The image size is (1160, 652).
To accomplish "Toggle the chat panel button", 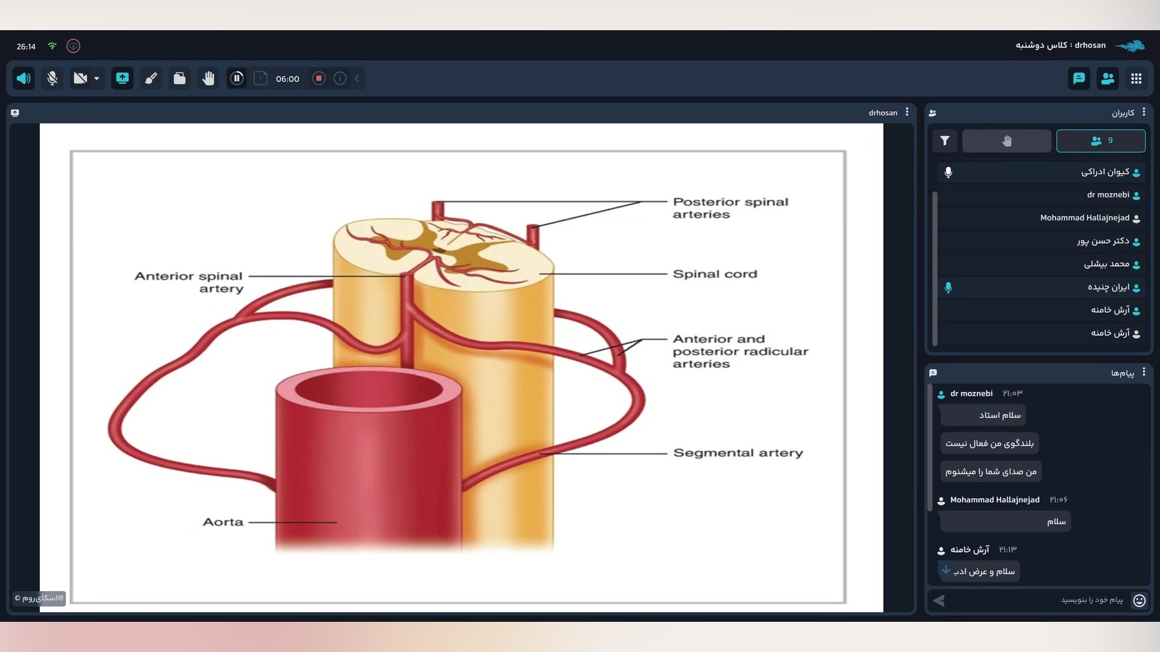I will click(1079, 78).
